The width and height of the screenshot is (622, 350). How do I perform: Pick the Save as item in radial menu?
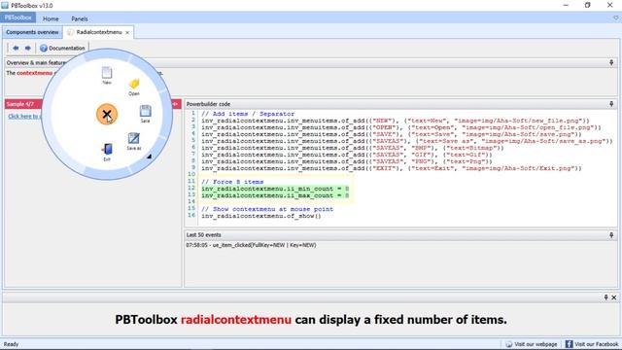(x=134, y=141)
